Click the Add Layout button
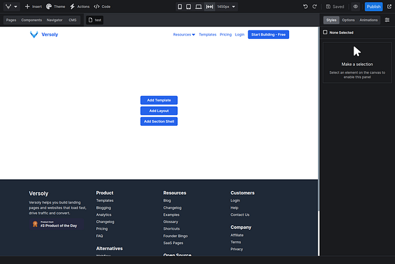395x264 pixels. tap(159, 111)
